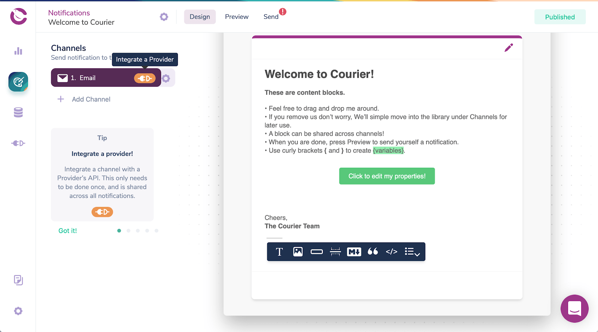Add a Quote block from toolbar
This screenshot has width=598, height=332.
tap(373, 252)
